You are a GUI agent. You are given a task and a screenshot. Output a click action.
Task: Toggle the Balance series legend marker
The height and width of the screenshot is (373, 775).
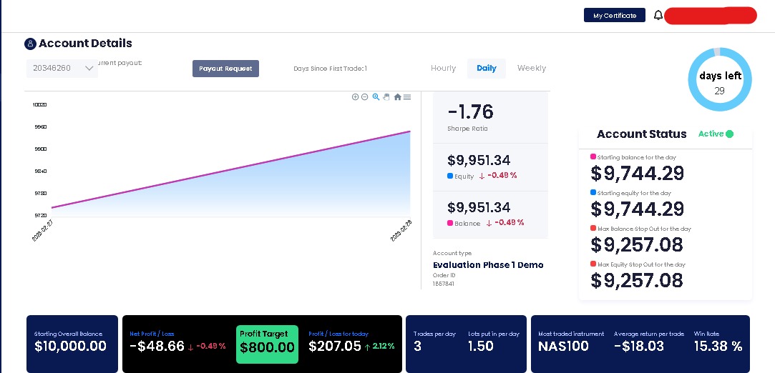pyautogui.click(x=450, y=223)
